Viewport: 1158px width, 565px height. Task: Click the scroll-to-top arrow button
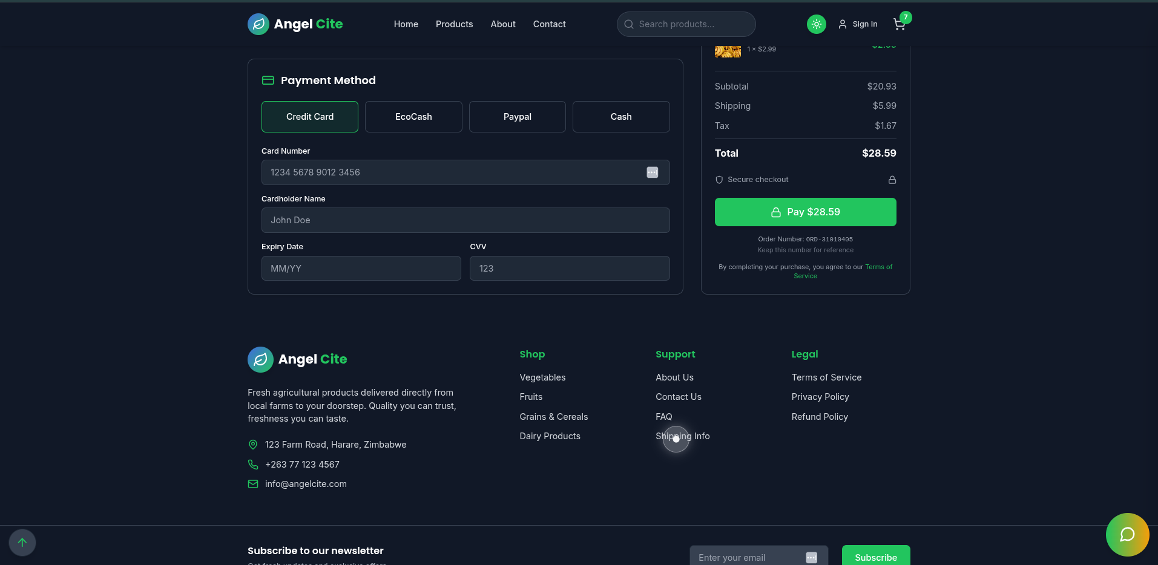tap(22, 542)
